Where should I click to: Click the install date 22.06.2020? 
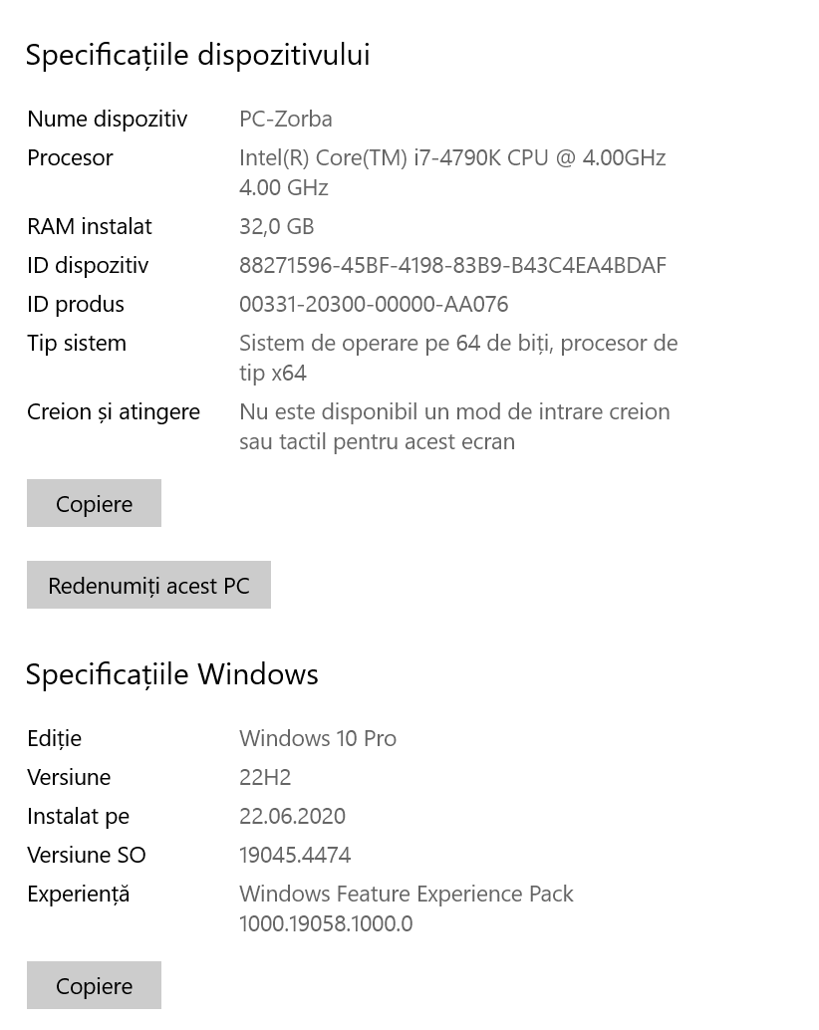pos(292,817)
